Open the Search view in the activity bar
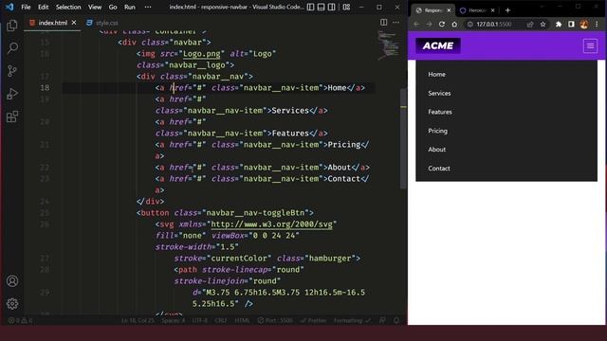 pyautogui.click(x=12, y=48)
